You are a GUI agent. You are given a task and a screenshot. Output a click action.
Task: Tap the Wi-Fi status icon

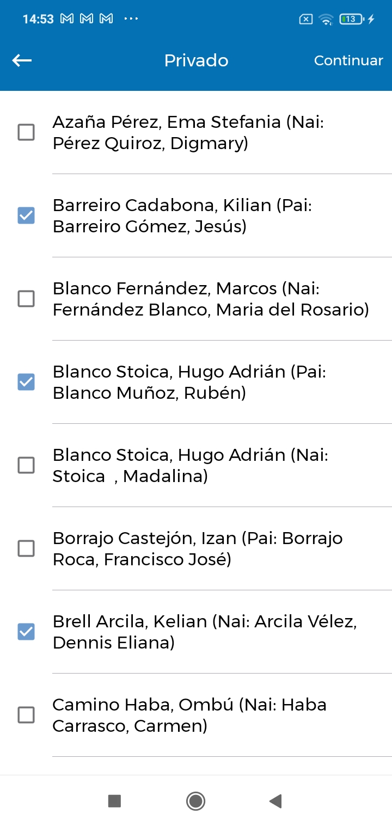pyautogui.click(x=326, y=20)
